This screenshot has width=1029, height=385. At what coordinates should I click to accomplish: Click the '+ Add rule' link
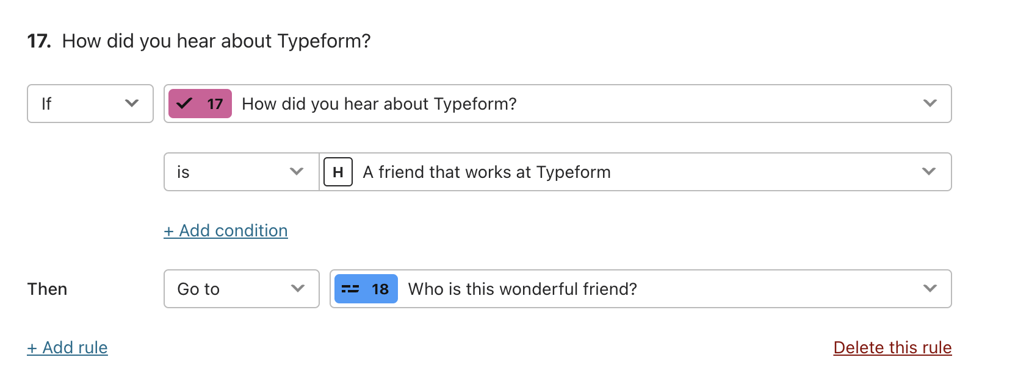point(67,348)
